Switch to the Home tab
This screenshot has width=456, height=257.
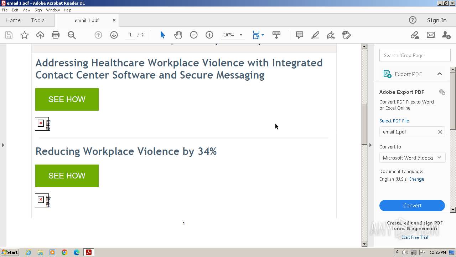pos(13,20)
